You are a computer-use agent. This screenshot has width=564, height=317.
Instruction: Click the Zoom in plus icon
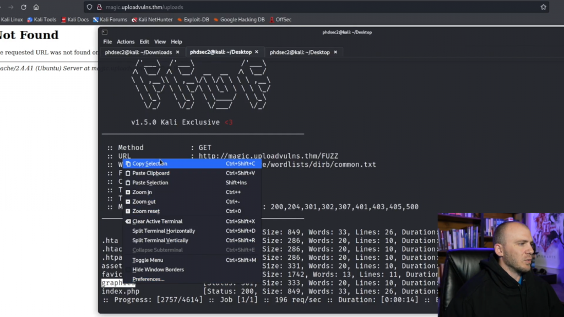tap(128, 192)
